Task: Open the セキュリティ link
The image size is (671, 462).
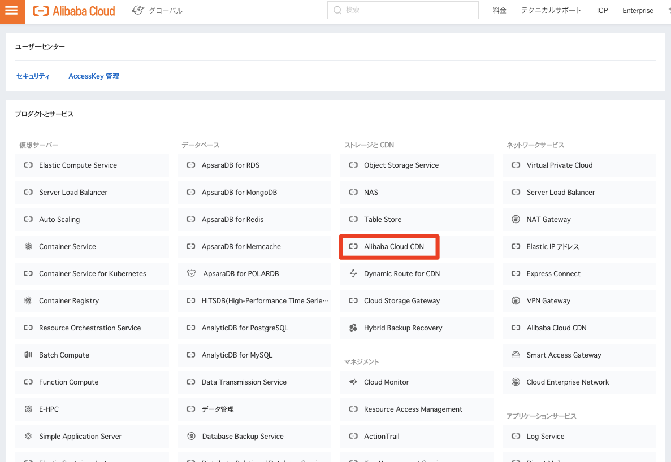Action: tap(33, 76)
